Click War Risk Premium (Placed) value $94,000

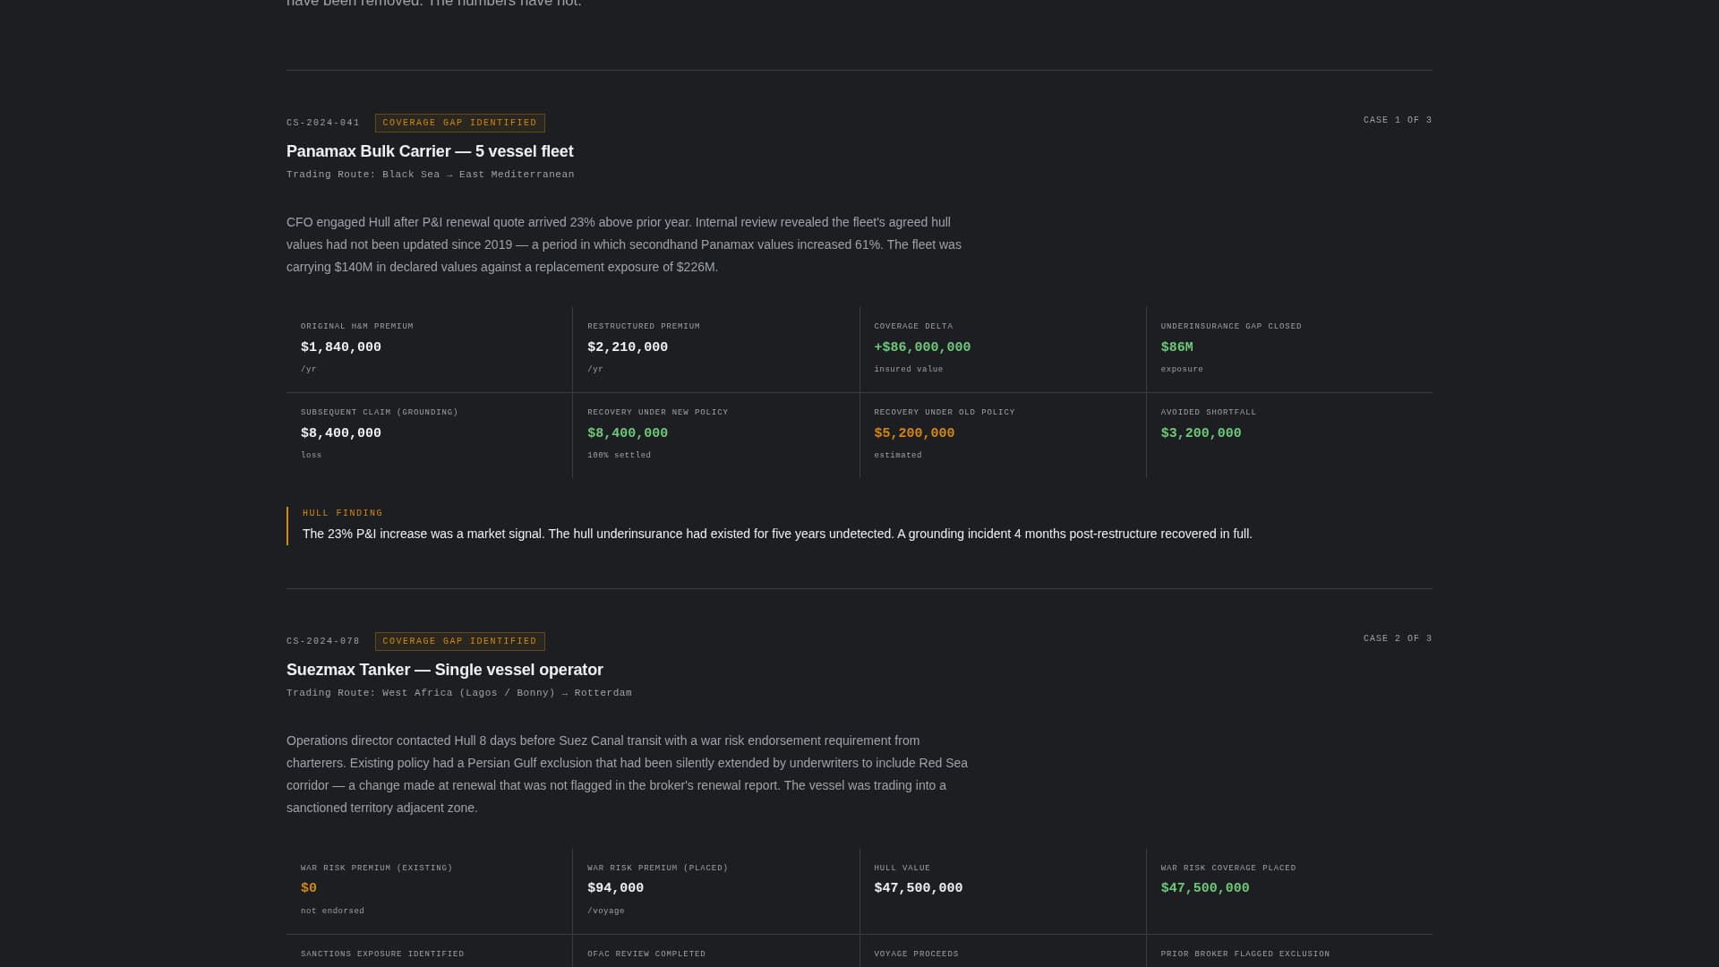[x=616, y=888]
